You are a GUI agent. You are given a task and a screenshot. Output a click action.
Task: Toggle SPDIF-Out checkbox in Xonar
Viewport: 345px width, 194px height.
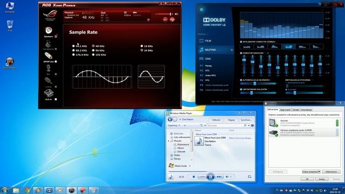[56, 61]
